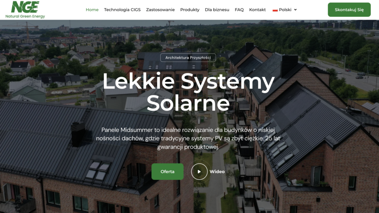Viewport: 379px width, 213px height.
Task: Click the Lekkie Systemy Solarne headline
Action: point(188,92)
